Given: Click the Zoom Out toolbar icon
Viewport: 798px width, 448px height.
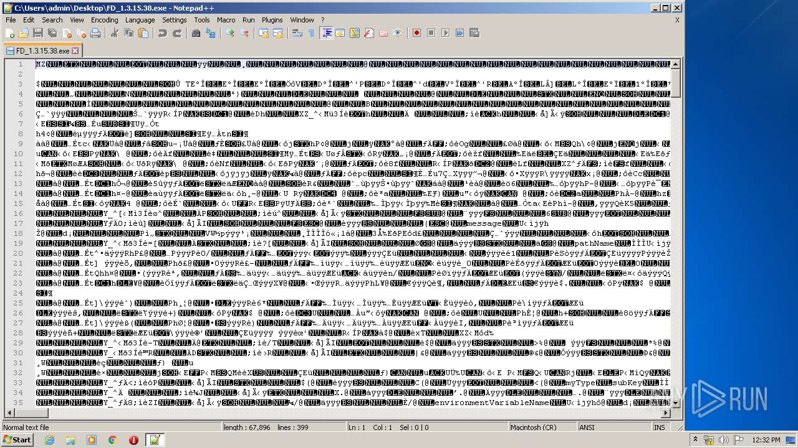Looking at the screenshot, I should click(x=244, y=33).
